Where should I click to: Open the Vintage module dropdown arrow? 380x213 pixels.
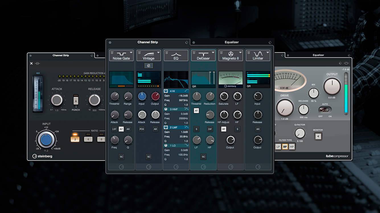pyautogui.click(x=159, y=52)
